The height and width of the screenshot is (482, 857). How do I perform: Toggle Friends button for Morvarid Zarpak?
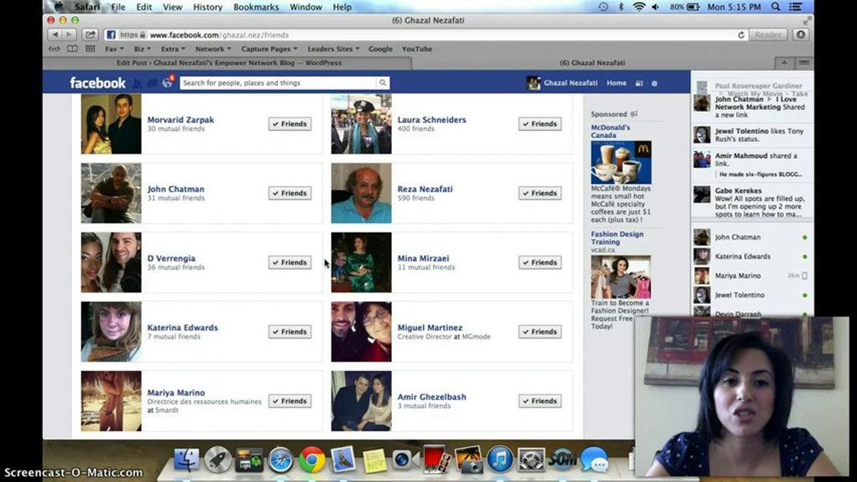290,124
